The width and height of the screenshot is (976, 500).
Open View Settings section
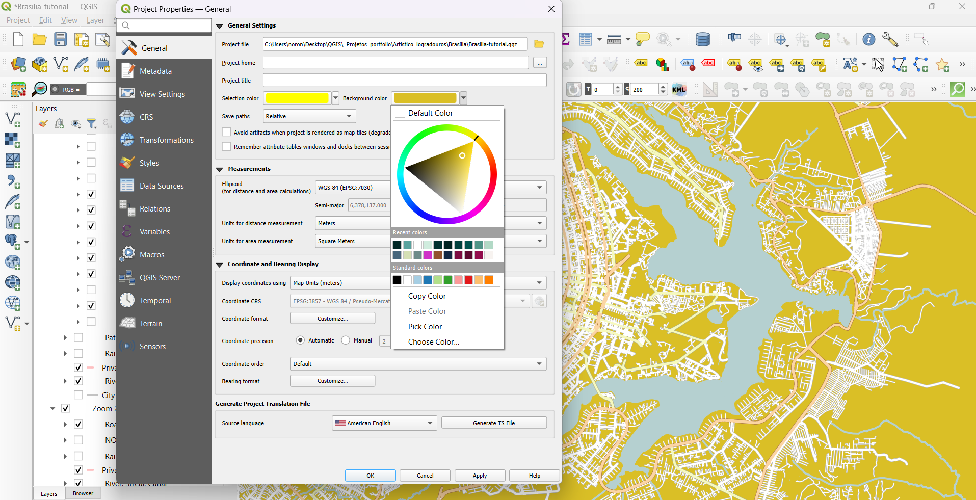tap(164, 94)
